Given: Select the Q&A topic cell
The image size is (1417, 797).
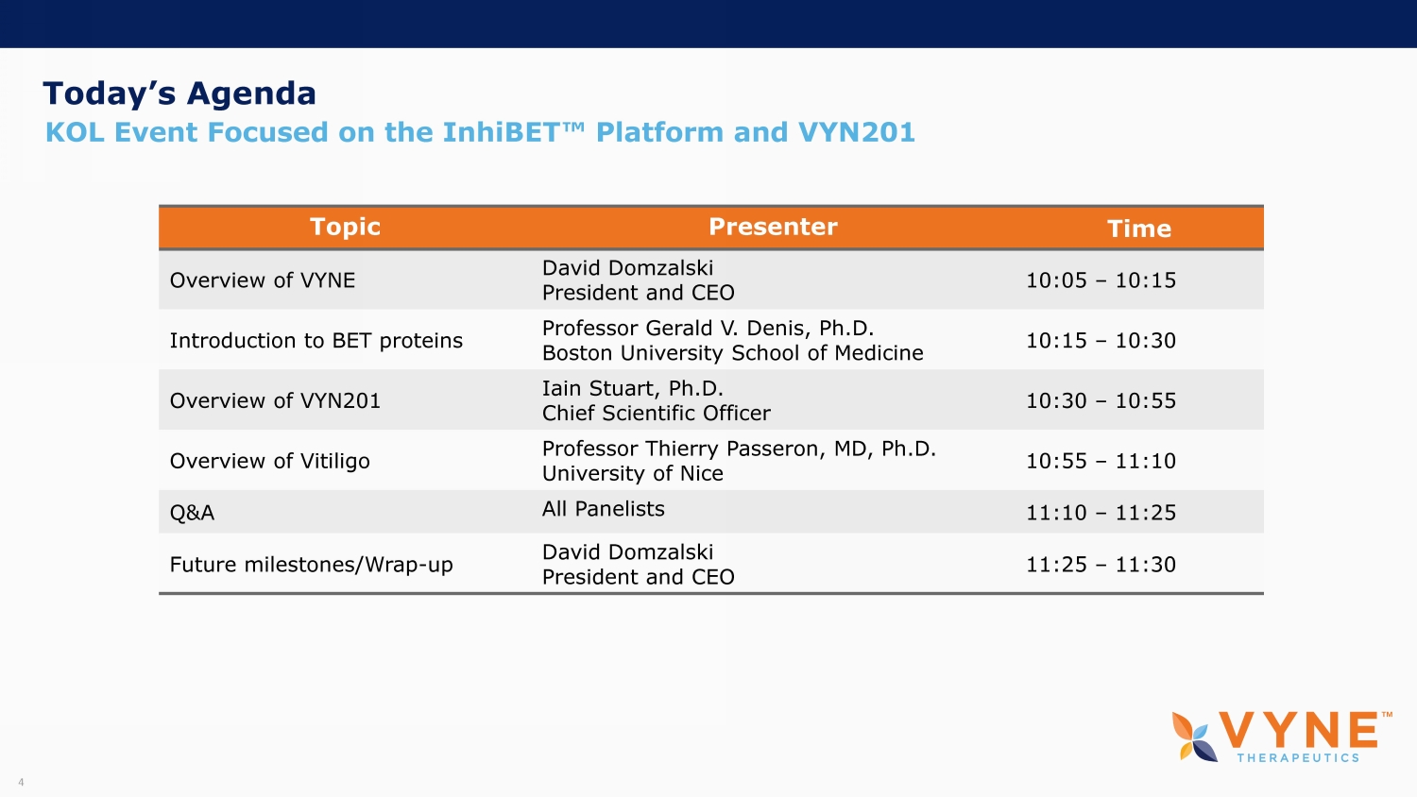Looking at the screenshot, I should (x=192, y=513).
